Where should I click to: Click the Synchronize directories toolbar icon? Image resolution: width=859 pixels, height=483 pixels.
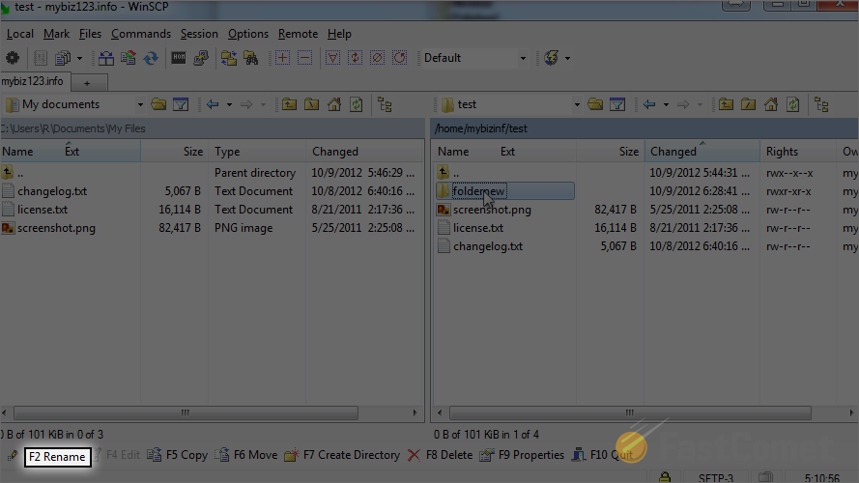[x=105, y=58]
